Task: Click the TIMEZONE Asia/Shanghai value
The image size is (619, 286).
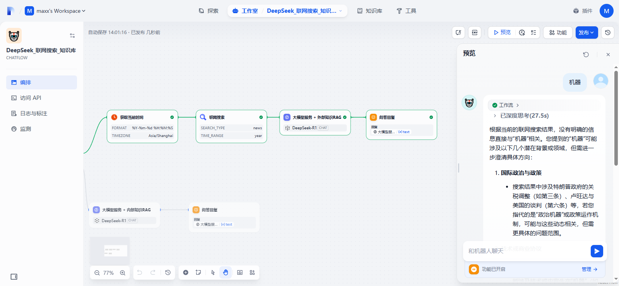Action: click(x=161, y=136)
